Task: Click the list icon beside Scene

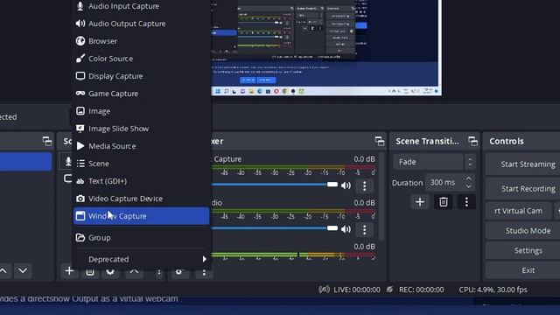Action: click(x=80, y=164)
